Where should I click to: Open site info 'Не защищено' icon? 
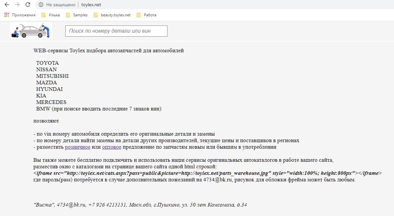[41, 5]
